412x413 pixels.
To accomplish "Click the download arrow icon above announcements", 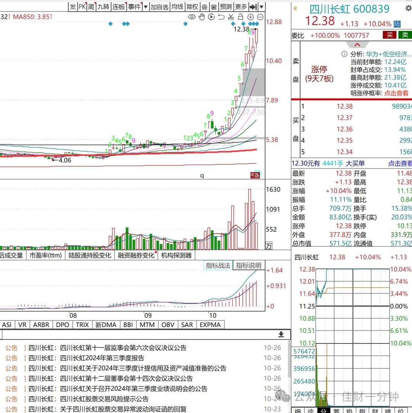I will pos(281,334).
